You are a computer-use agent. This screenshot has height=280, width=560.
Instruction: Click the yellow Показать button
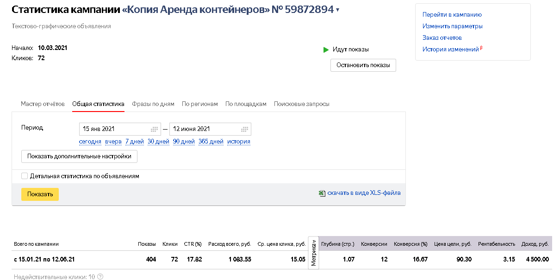40,194
